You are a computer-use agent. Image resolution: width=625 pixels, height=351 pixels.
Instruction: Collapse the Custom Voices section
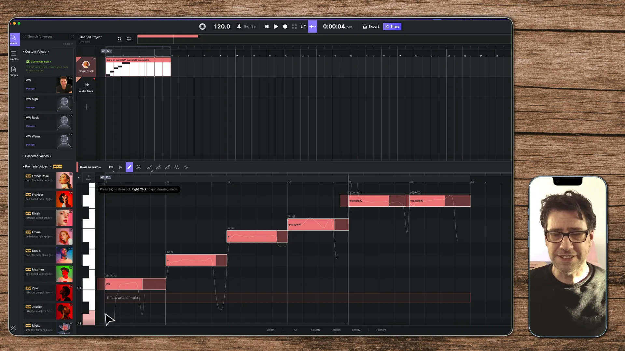click(23, 51)
